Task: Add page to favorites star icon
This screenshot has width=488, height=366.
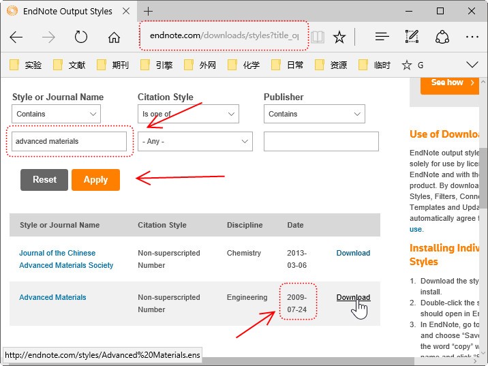Action: (339, 37)
